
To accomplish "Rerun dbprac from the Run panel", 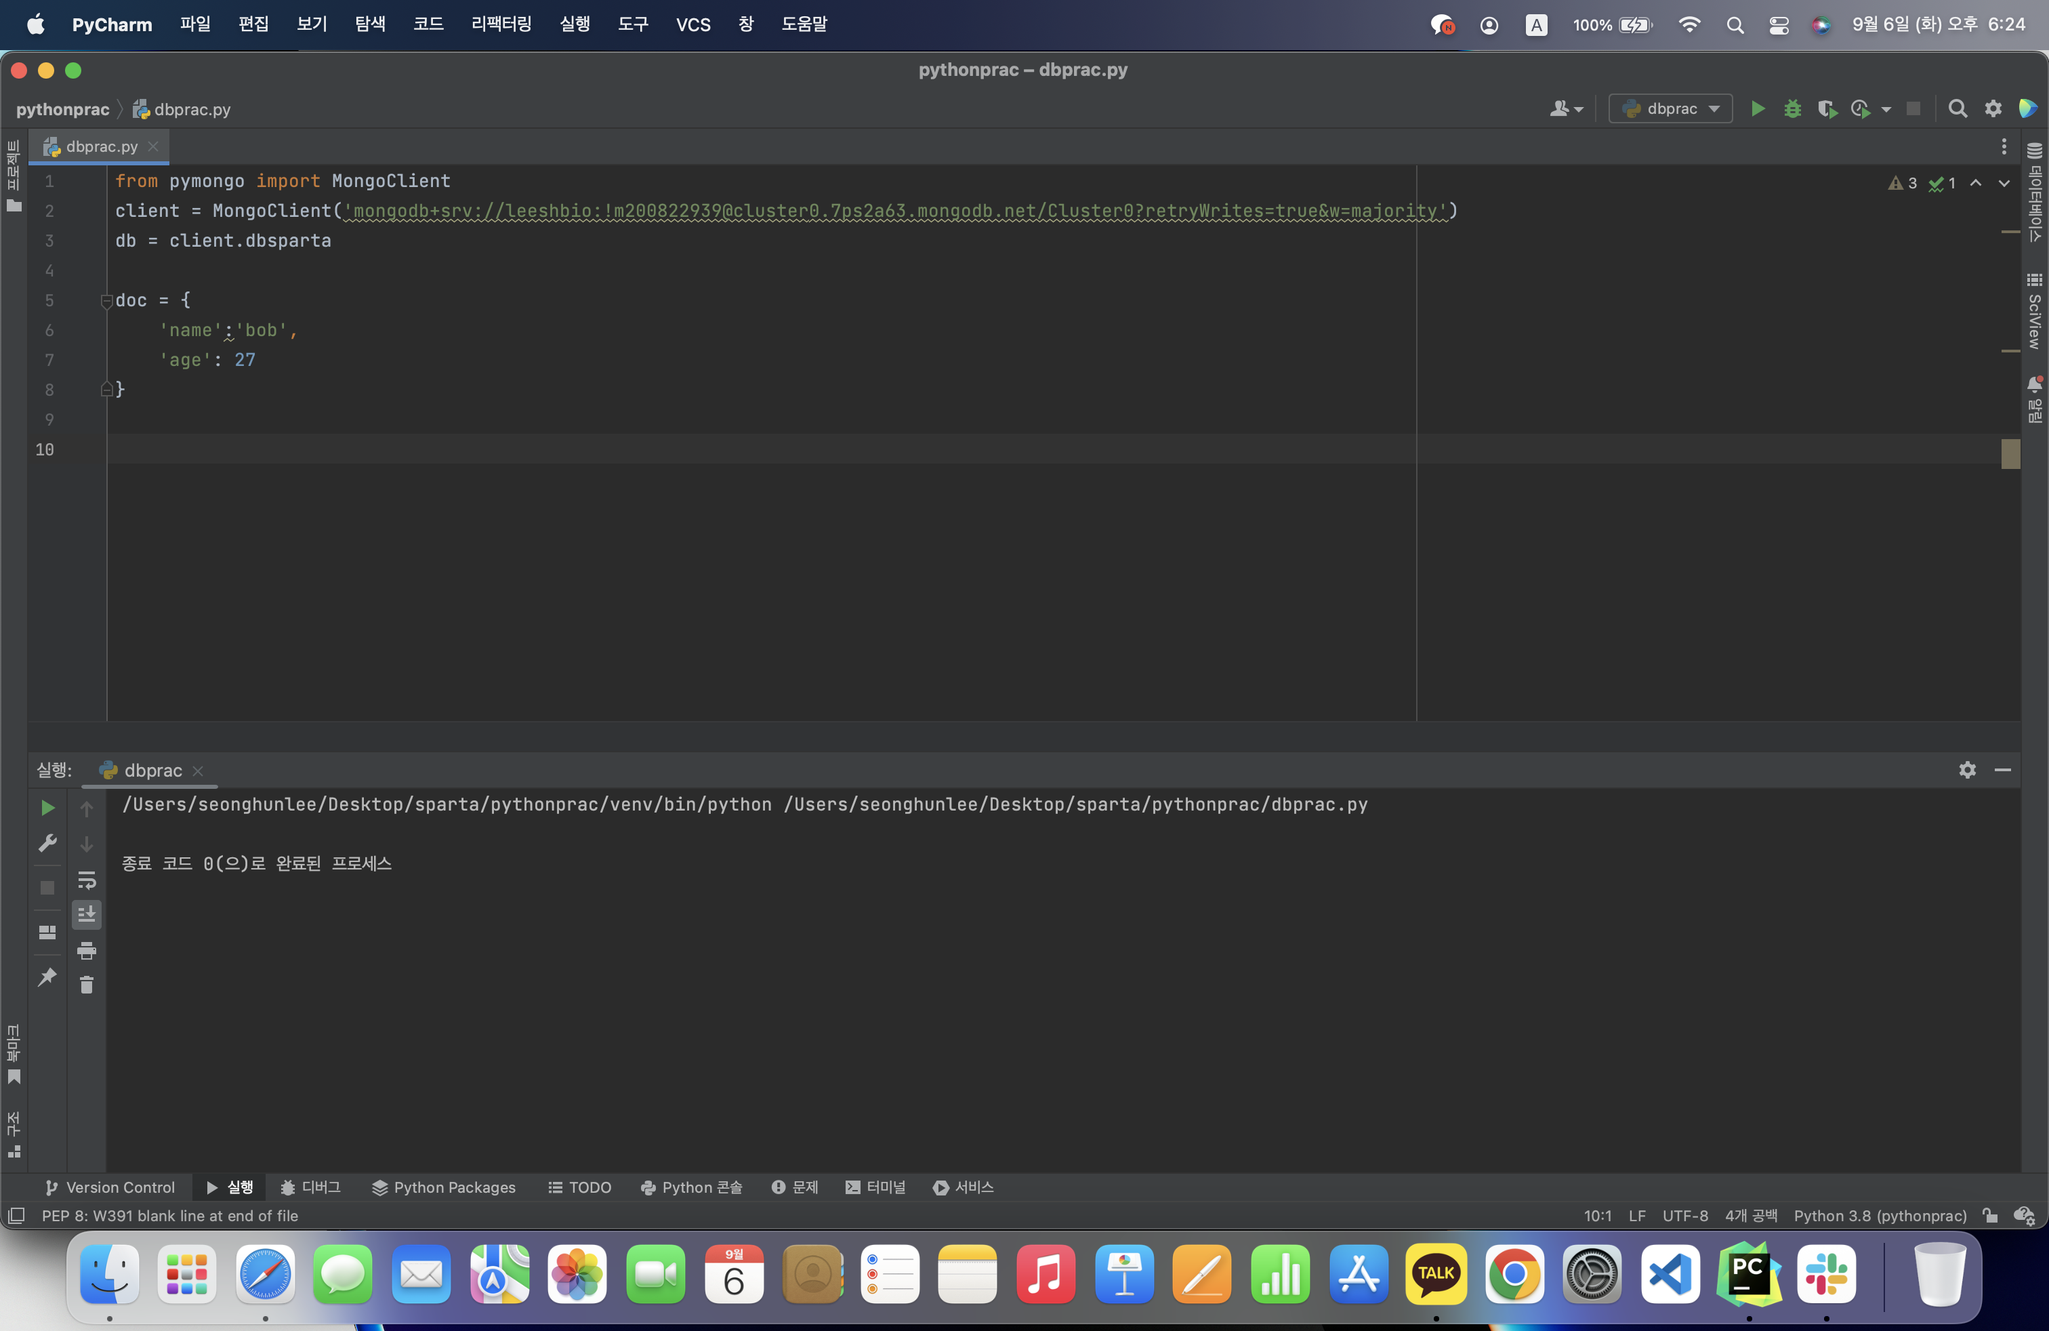I will coord(47,808).
